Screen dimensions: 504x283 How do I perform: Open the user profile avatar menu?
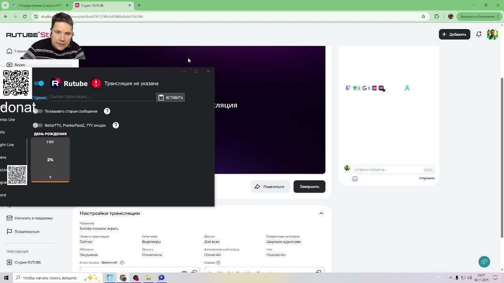click(492, 34)
